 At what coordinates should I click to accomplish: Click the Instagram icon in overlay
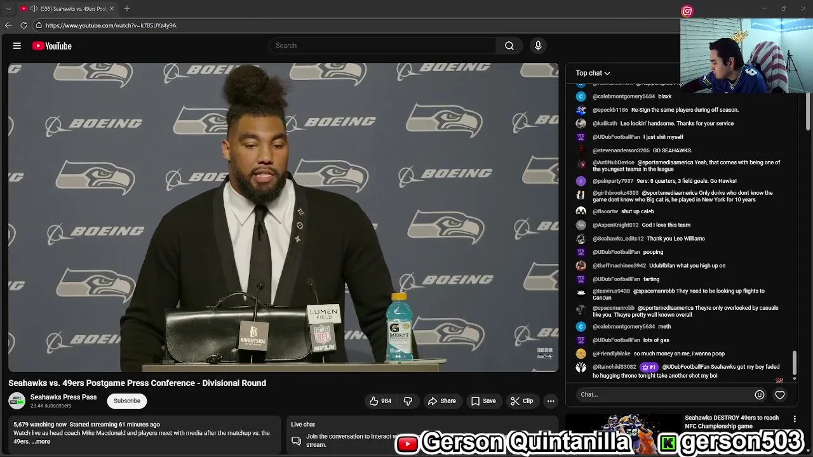687,11
